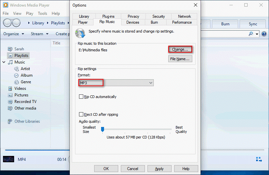The width and height of the screenshot is (269, 175).
Task: Open the blue help question mark icon
Action: click(264, 34)
